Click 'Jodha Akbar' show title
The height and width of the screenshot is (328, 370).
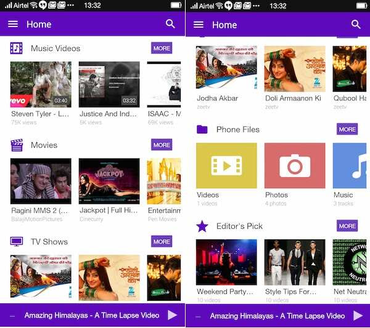pos(217,98)
